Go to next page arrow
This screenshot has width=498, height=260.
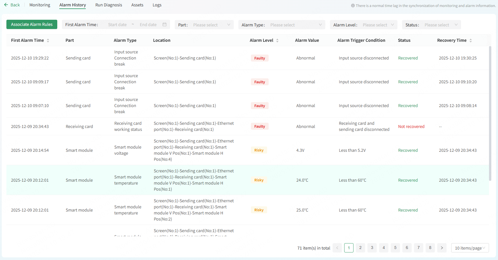coord(442,248)
